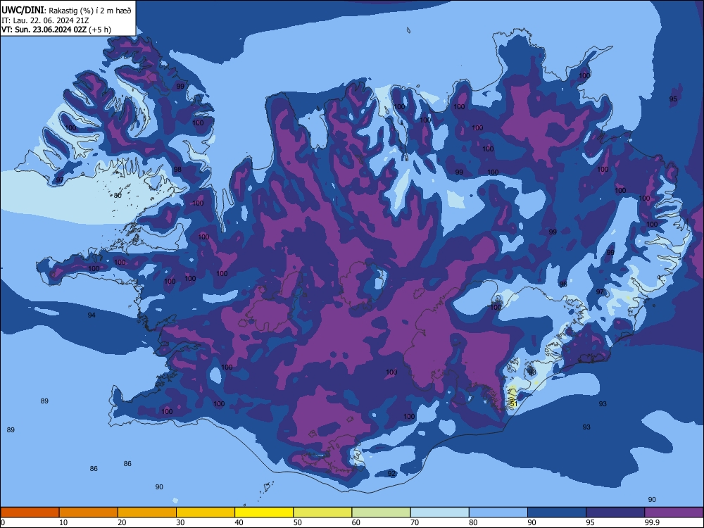Click the dark indigo 95–99.9 legend swatch
Screen dimensions: 704x528
click(615, 513)
